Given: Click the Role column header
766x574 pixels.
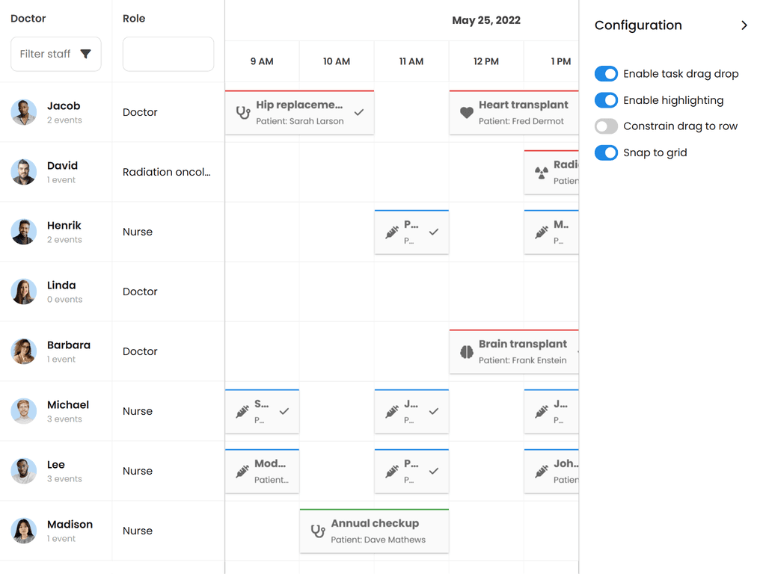Looking at the screenshot, I should click(x=134, y=19).
